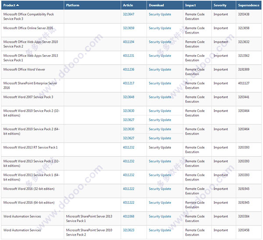Screen dimensions: 263x240
Task: Select supersedence value 3203441
Action: click(244, 97)
